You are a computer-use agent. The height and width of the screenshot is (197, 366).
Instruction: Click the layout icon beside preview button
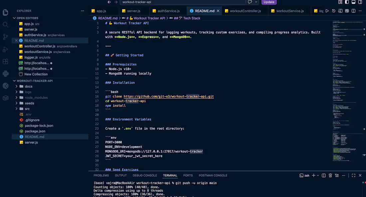coord(347,11)
